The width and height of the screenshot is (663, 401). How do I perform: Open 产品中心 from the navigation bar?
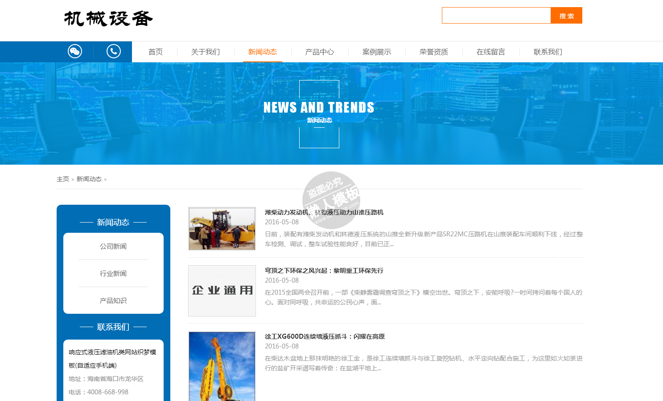[320, 52]
